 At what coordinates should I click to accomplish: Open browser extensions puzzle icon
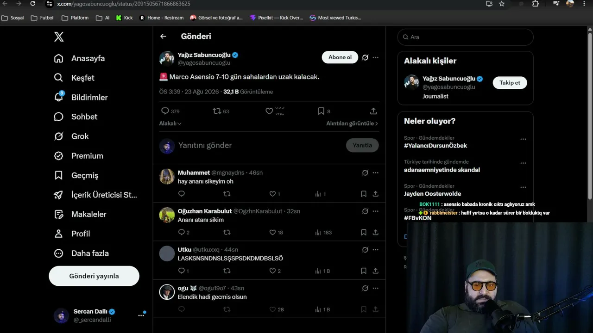(x=536, y=4)
